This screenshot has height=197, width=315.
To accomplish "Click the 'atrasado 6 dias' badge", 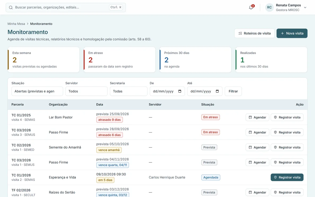I will 110,135.
